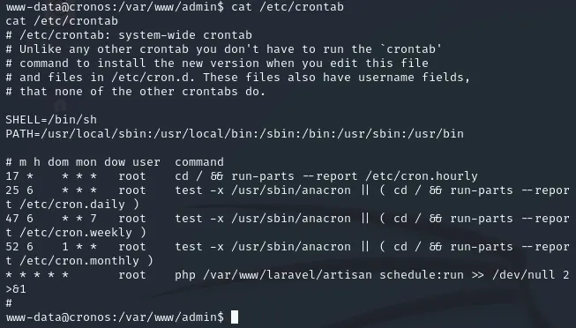Click the lone '#' line above the last prompt
This screenshot has width=576, height=328.
click(9, 303)
